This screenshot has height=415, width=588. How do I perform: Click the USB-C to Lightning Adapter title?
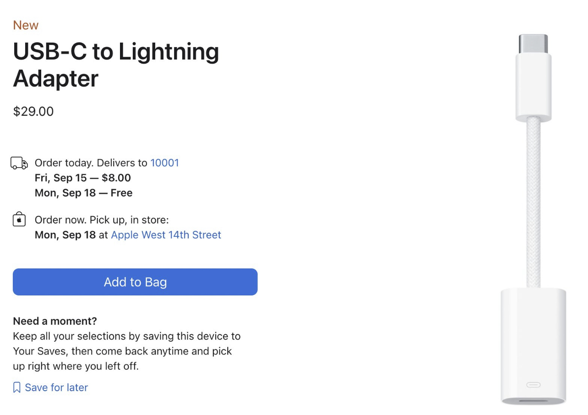click(116, 65)
